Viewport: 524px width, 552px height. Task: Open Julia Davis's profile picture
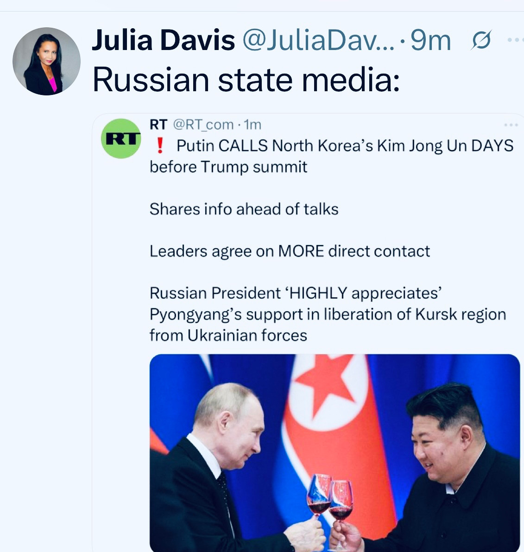[46, 61]
